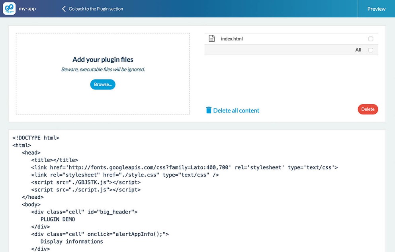Click the style.css link line in code

(x=125, y=175)
